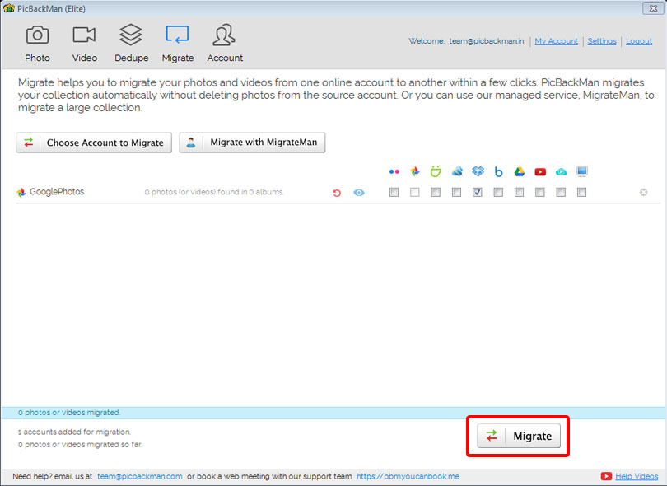Check the Box checkbox for GooglePhotos
The width and height of the screenshot is (667, 486).
pos(498,193)
